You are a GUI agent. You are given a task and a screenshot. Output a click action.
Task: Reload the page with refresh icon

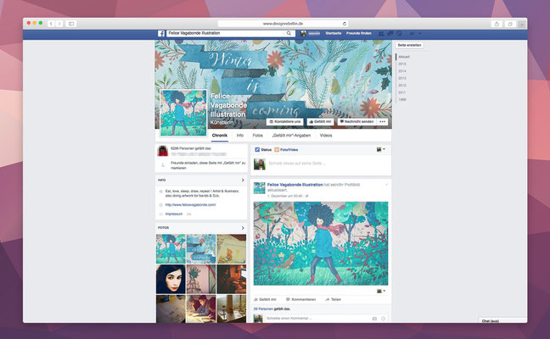(x=345, y=24)
